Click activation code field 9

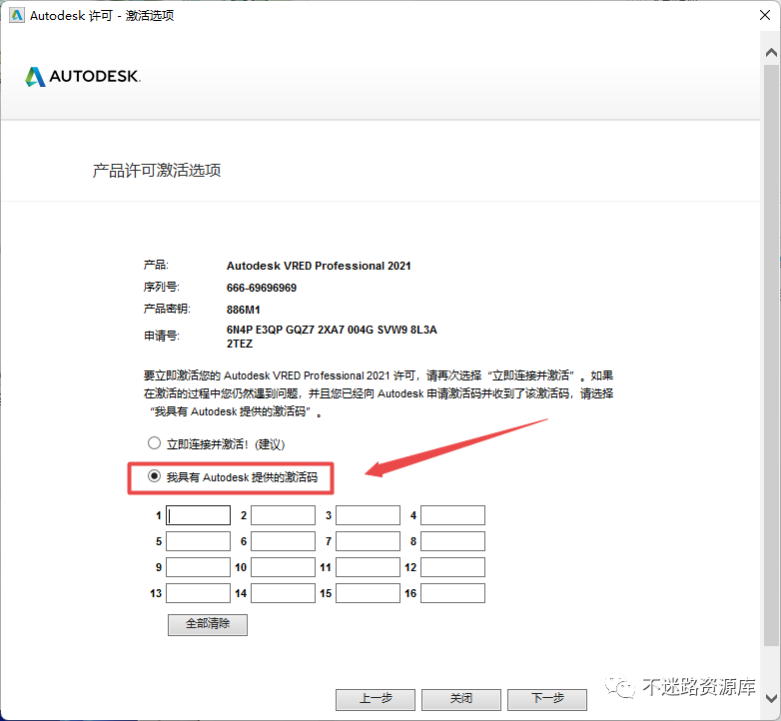point(198,567)
